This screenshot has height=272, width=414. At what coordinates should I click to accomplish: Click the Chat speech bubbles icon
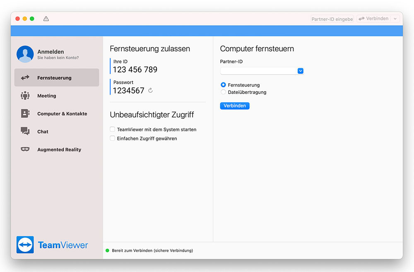(25, 131)
